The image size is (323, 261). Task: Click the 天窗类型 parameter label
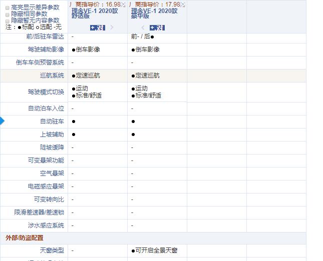click(52, 250)
